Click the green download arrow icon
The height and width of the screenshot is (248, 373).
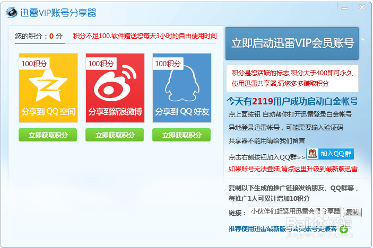pos(344,229)
